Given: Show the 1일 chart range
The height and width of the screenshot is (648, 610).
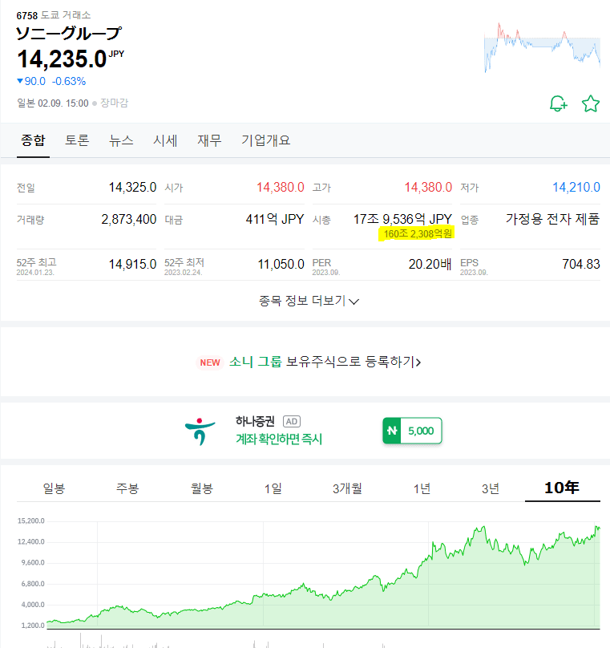Looking at the screenshot, I should click(273, 488).
